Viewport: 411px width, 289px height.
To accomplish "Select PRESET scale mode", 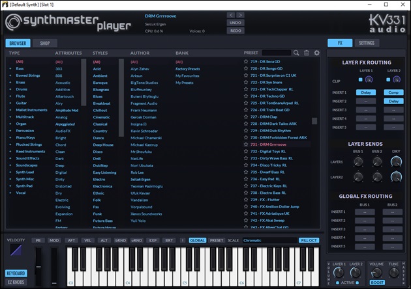I will (x=217, y=240).
